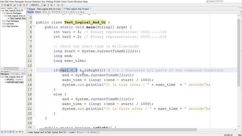Click the Cut scissors icon
Image resolution: width=242 pixels, height=136 pixels.
point(14,5)
